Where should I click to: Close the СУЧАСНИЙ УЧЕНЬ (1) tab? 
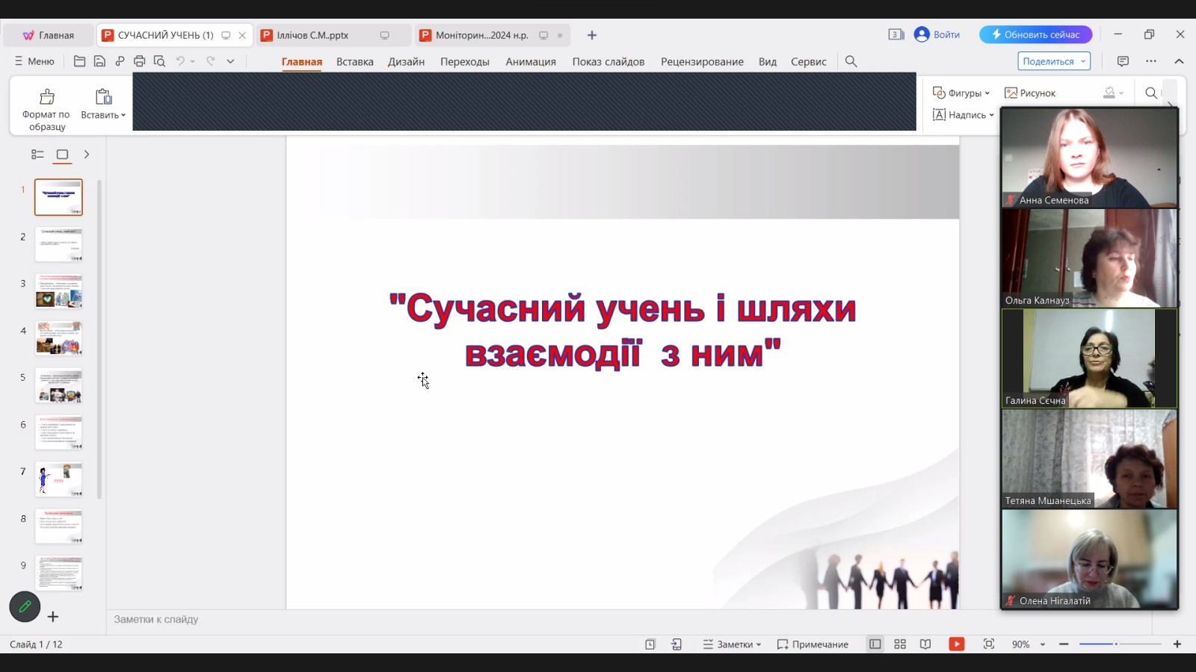point(242,35)
